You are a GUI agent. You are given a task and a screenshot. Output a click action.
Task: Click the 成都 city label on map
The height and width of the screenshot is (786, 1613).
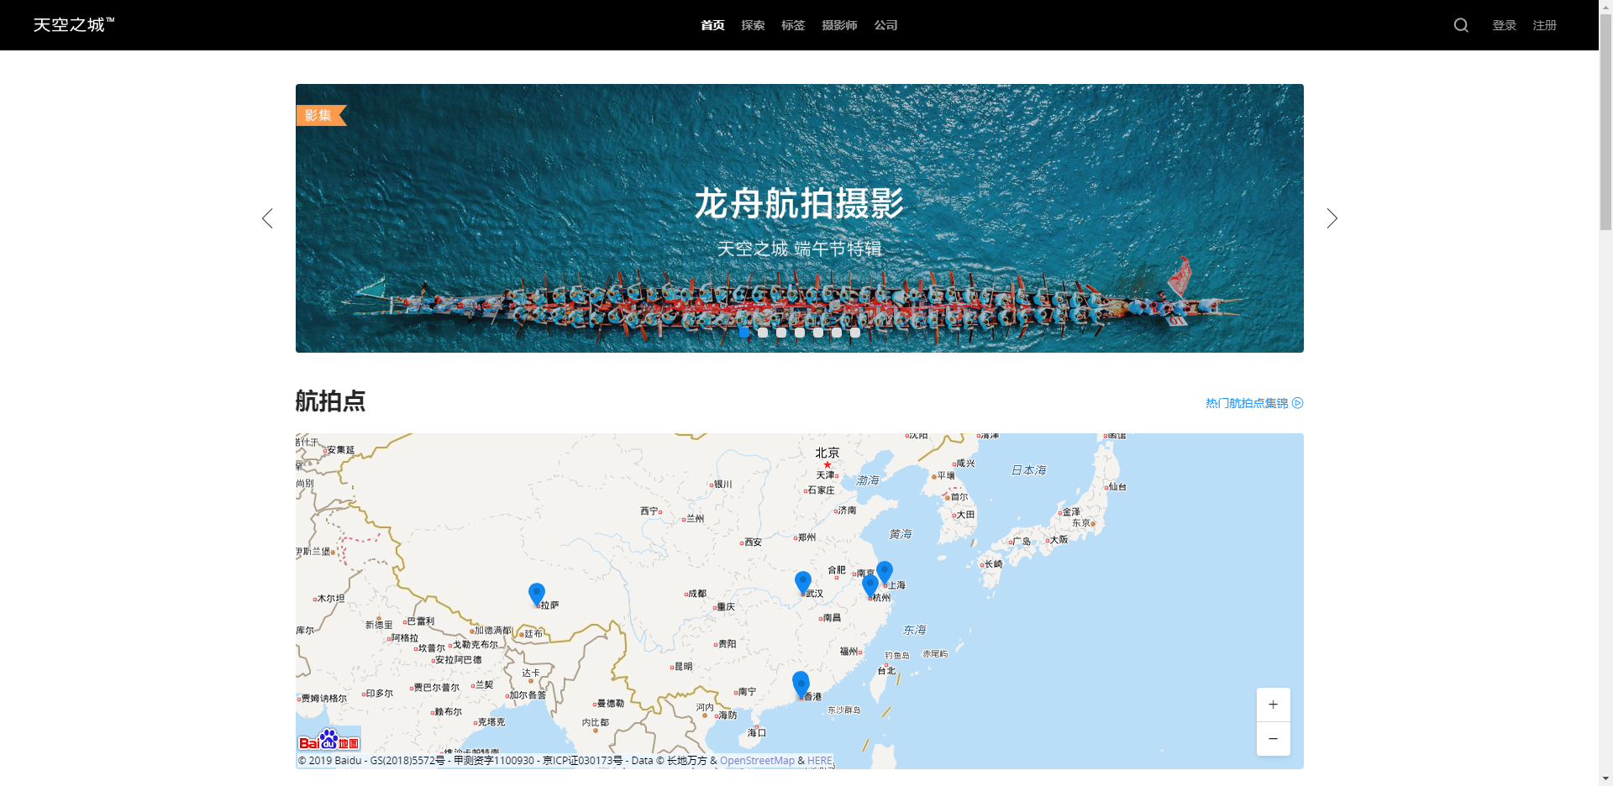697,594
